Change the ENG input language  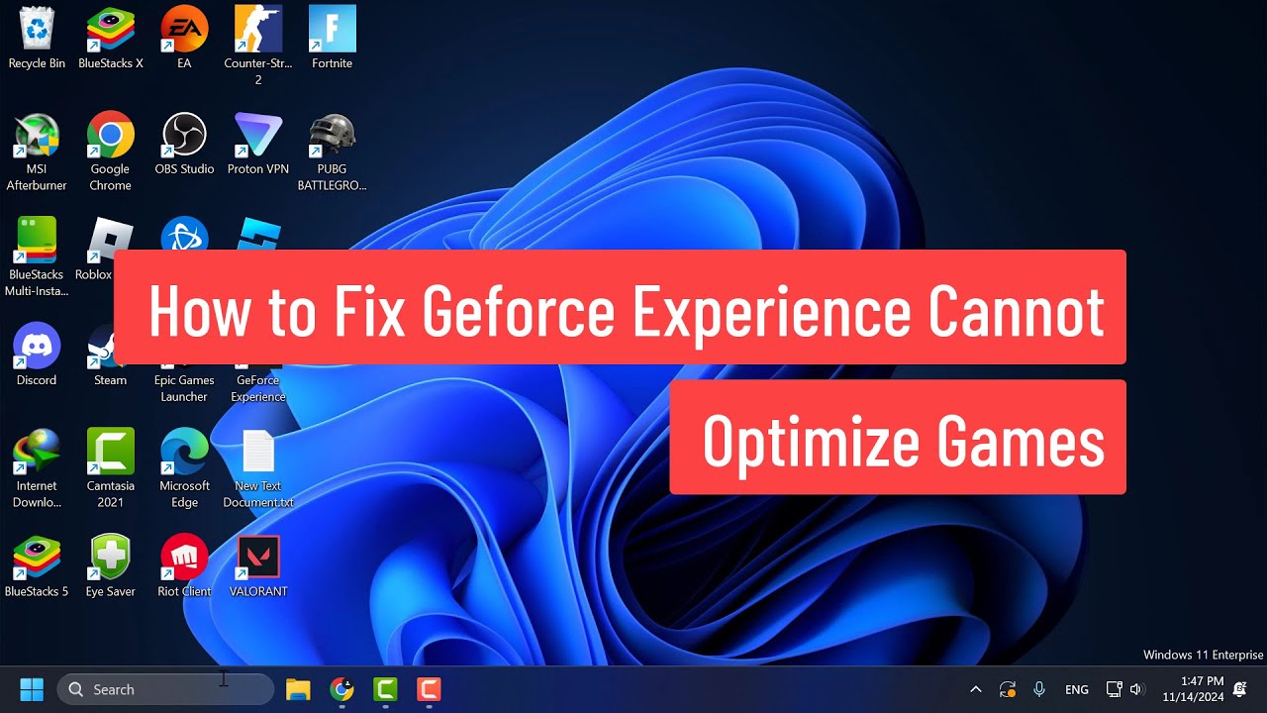coord(1077,689)
